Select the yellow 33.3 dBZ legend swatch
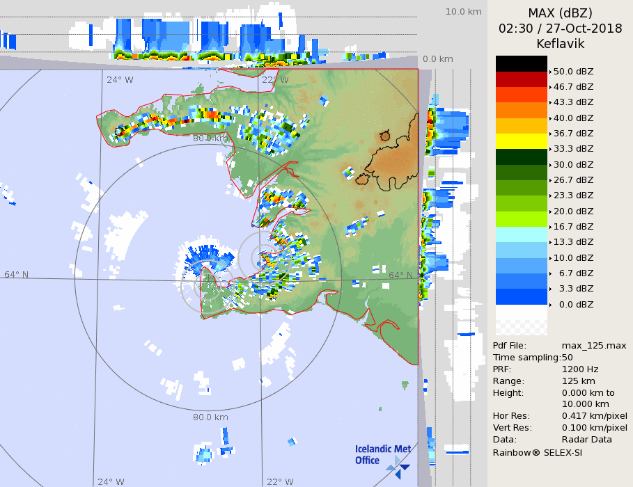This screenshot has height=487, width=633. [521, 141]
